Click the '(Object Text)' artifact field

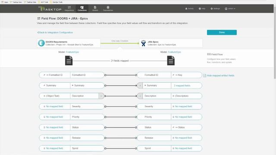coord(55,96)
